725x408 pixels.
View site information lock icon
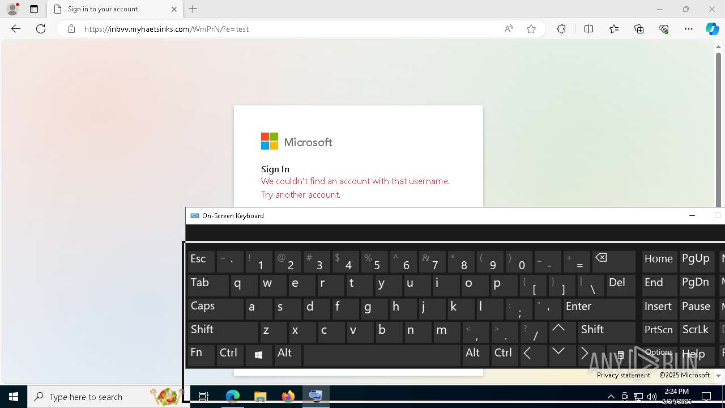coord(71,29)
